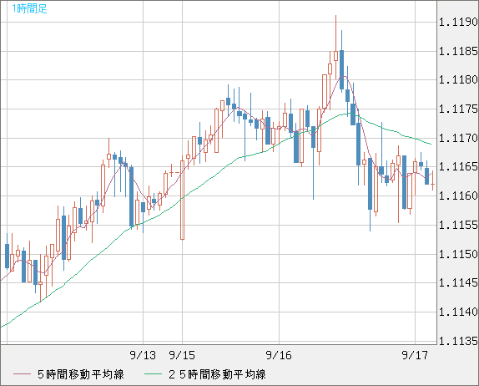
Task: Select the 1.1135 price axis label
Action: coord(458,341)
